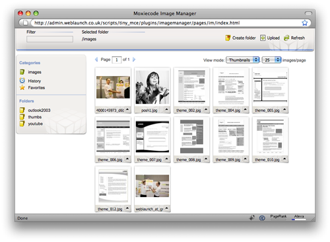Expand actions menu for theme_005.jpg

(284, 110)
